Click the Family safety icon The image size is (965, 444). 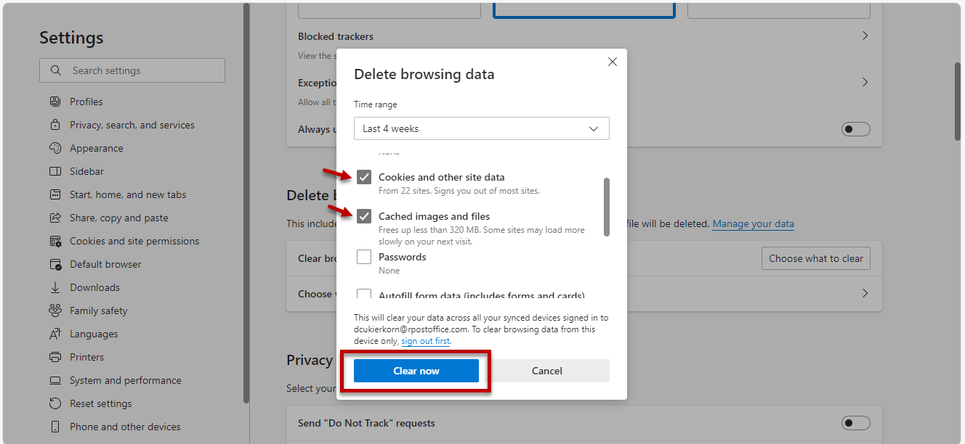point(55,311)
